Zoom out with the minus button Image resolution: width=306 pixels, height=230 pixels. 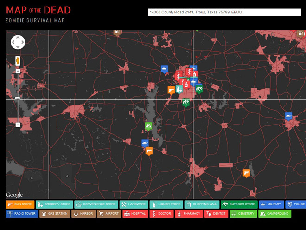[x=18, y=125]
